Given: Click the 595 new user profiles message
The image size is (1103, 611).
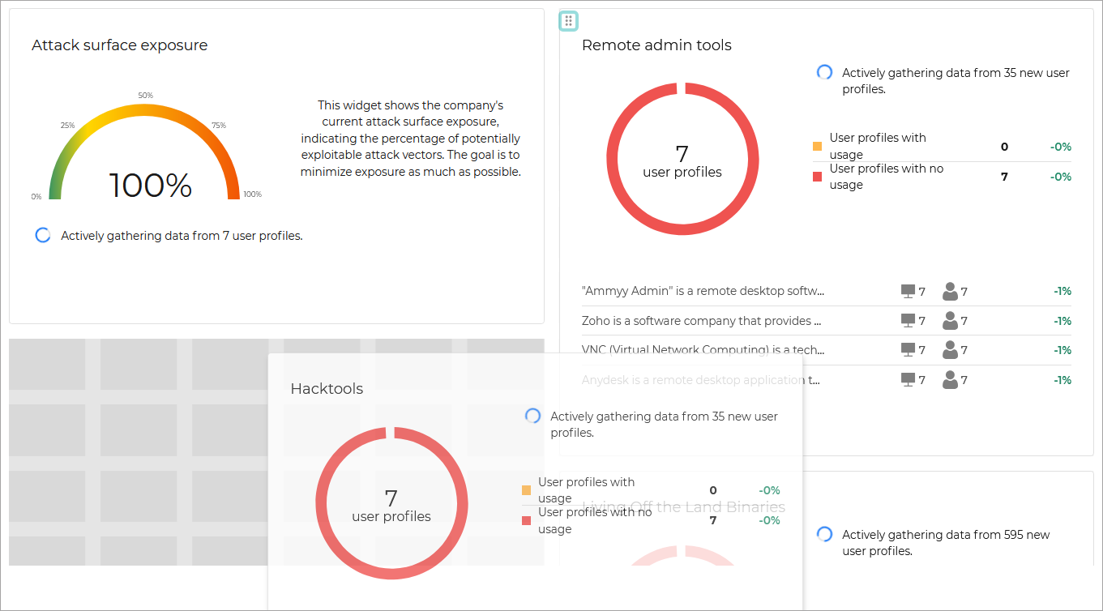Looking at the screenshot, I should click(x=946, y=542).
